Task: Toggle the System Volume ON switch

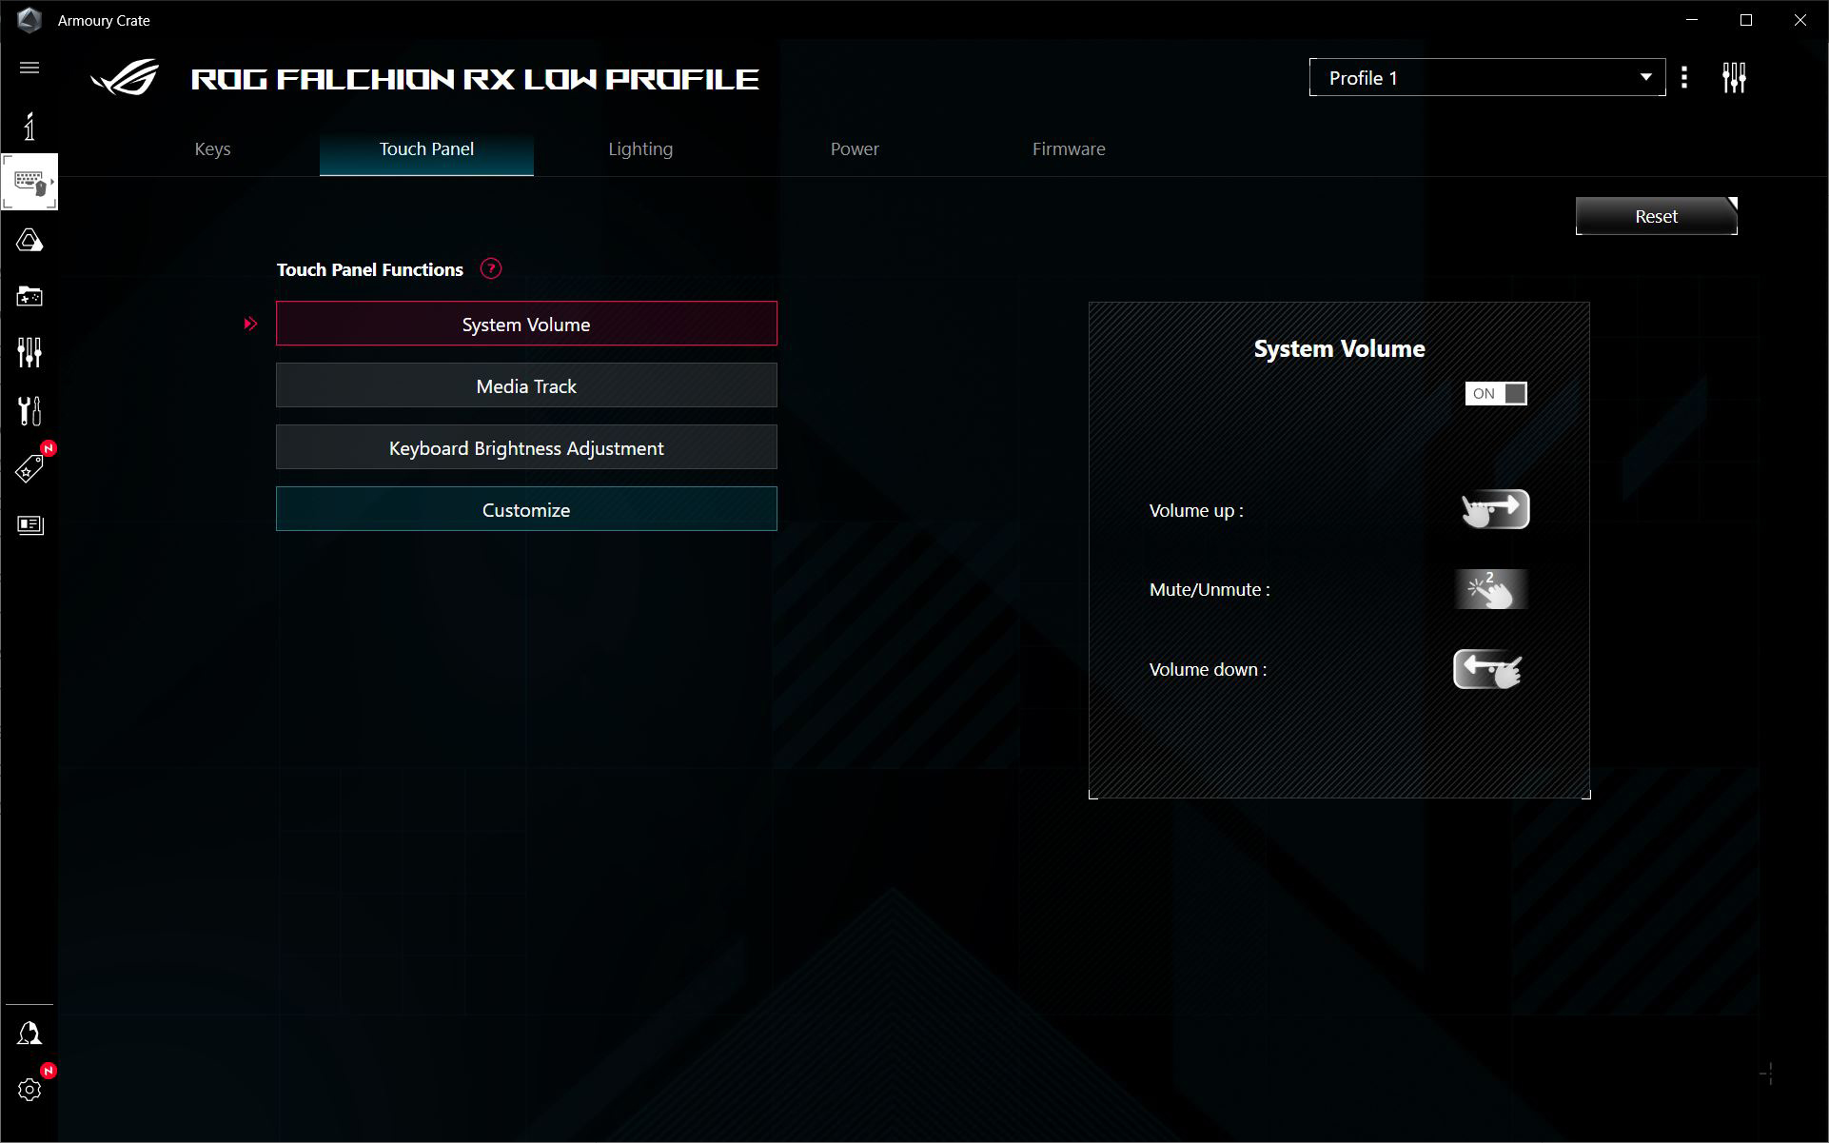Action: [1496, 394]
